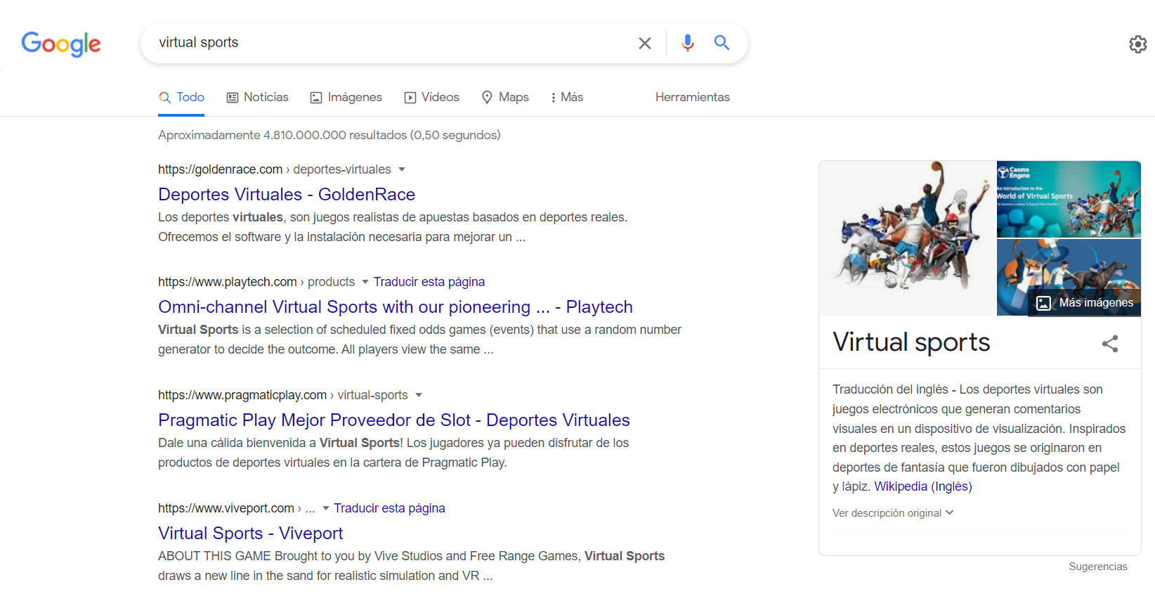This screenshot has height=594, width=1155.
Task: Click the https://www.viveport.com URL text
Action: pos(226,508)
